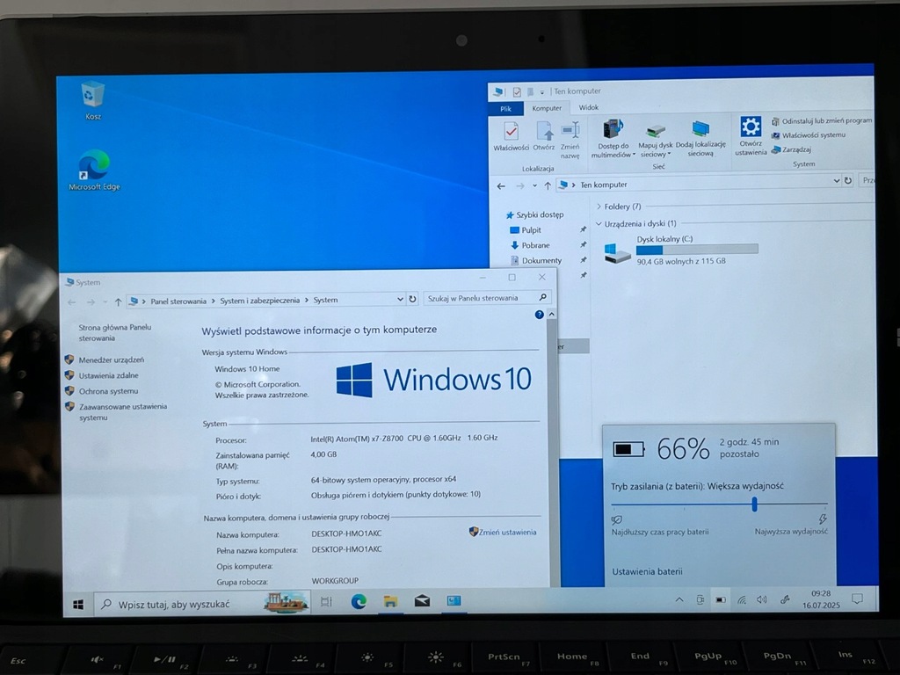Click Wi-Fi network tray icon

[741, 599]
